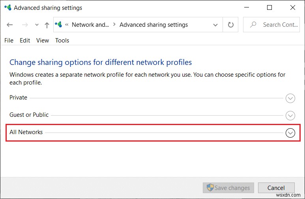This screenshot has height=199, width=305.
Task: Click 'Network and...' breadcrumb in address bar
Action: (90, 25)
